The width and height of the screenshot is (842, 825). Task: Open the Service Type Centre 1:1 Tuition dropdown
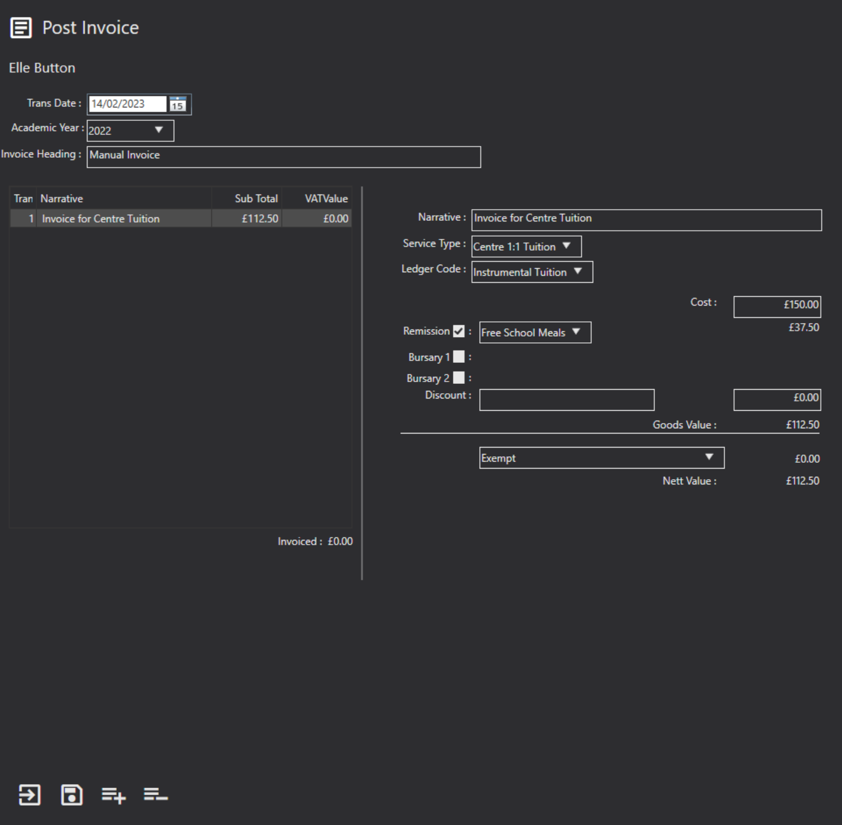click(526, 247)
